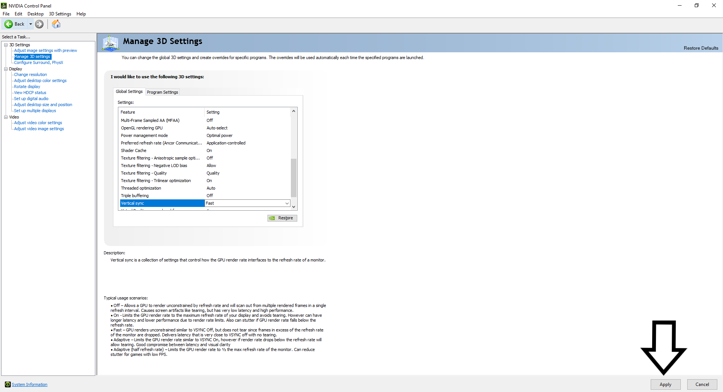Viewport: 723px width, 392px height.
Task: Open Adjust video image settings
Action: 39,129
